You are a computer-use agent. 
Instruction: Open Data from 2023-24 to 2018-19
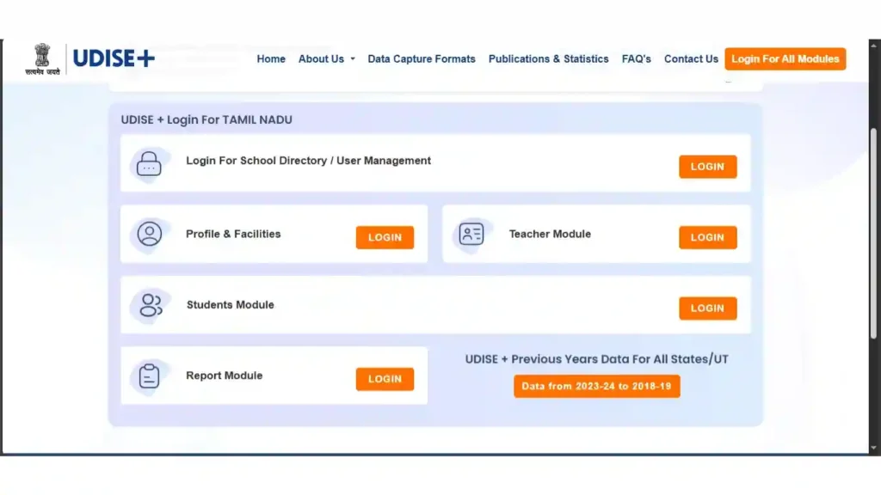click(596, 386)
